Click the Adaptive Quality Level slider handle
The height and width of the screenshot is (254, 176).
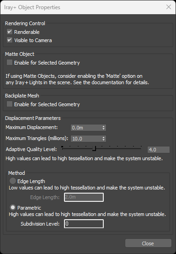tap(95, 148)
